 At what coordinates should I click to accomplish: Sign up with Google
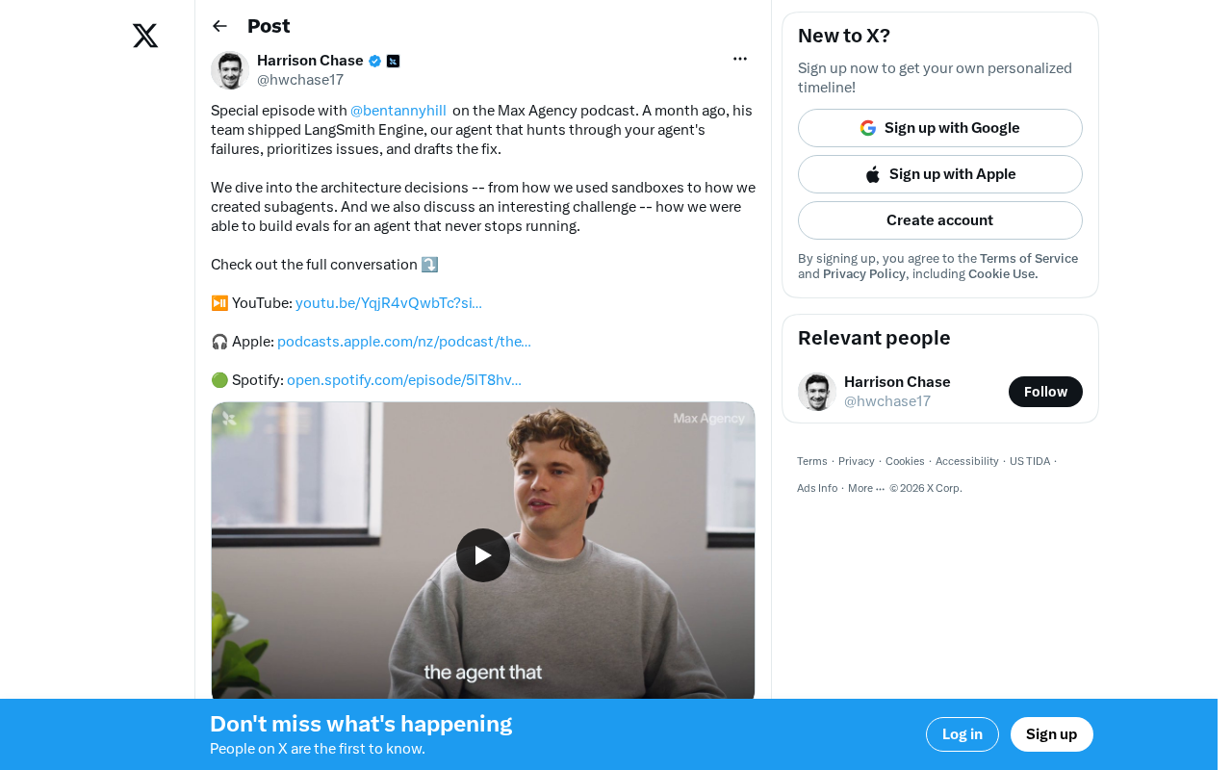tap(940, 128)
